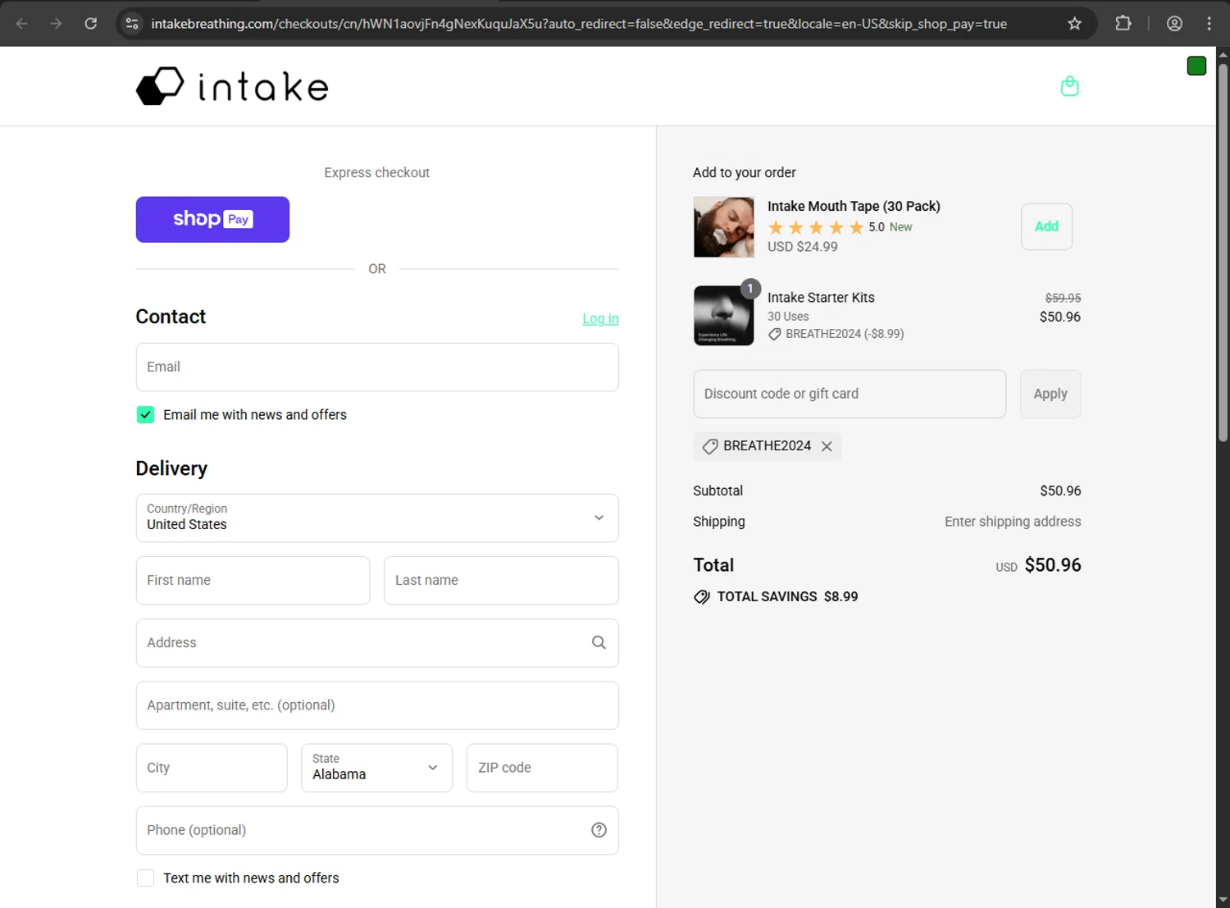This screenshot has height=908, width=1230.
Task: Click the Intake Starter Kits product thumbnail
Action: pyautogui.click(x=723, y=316)
